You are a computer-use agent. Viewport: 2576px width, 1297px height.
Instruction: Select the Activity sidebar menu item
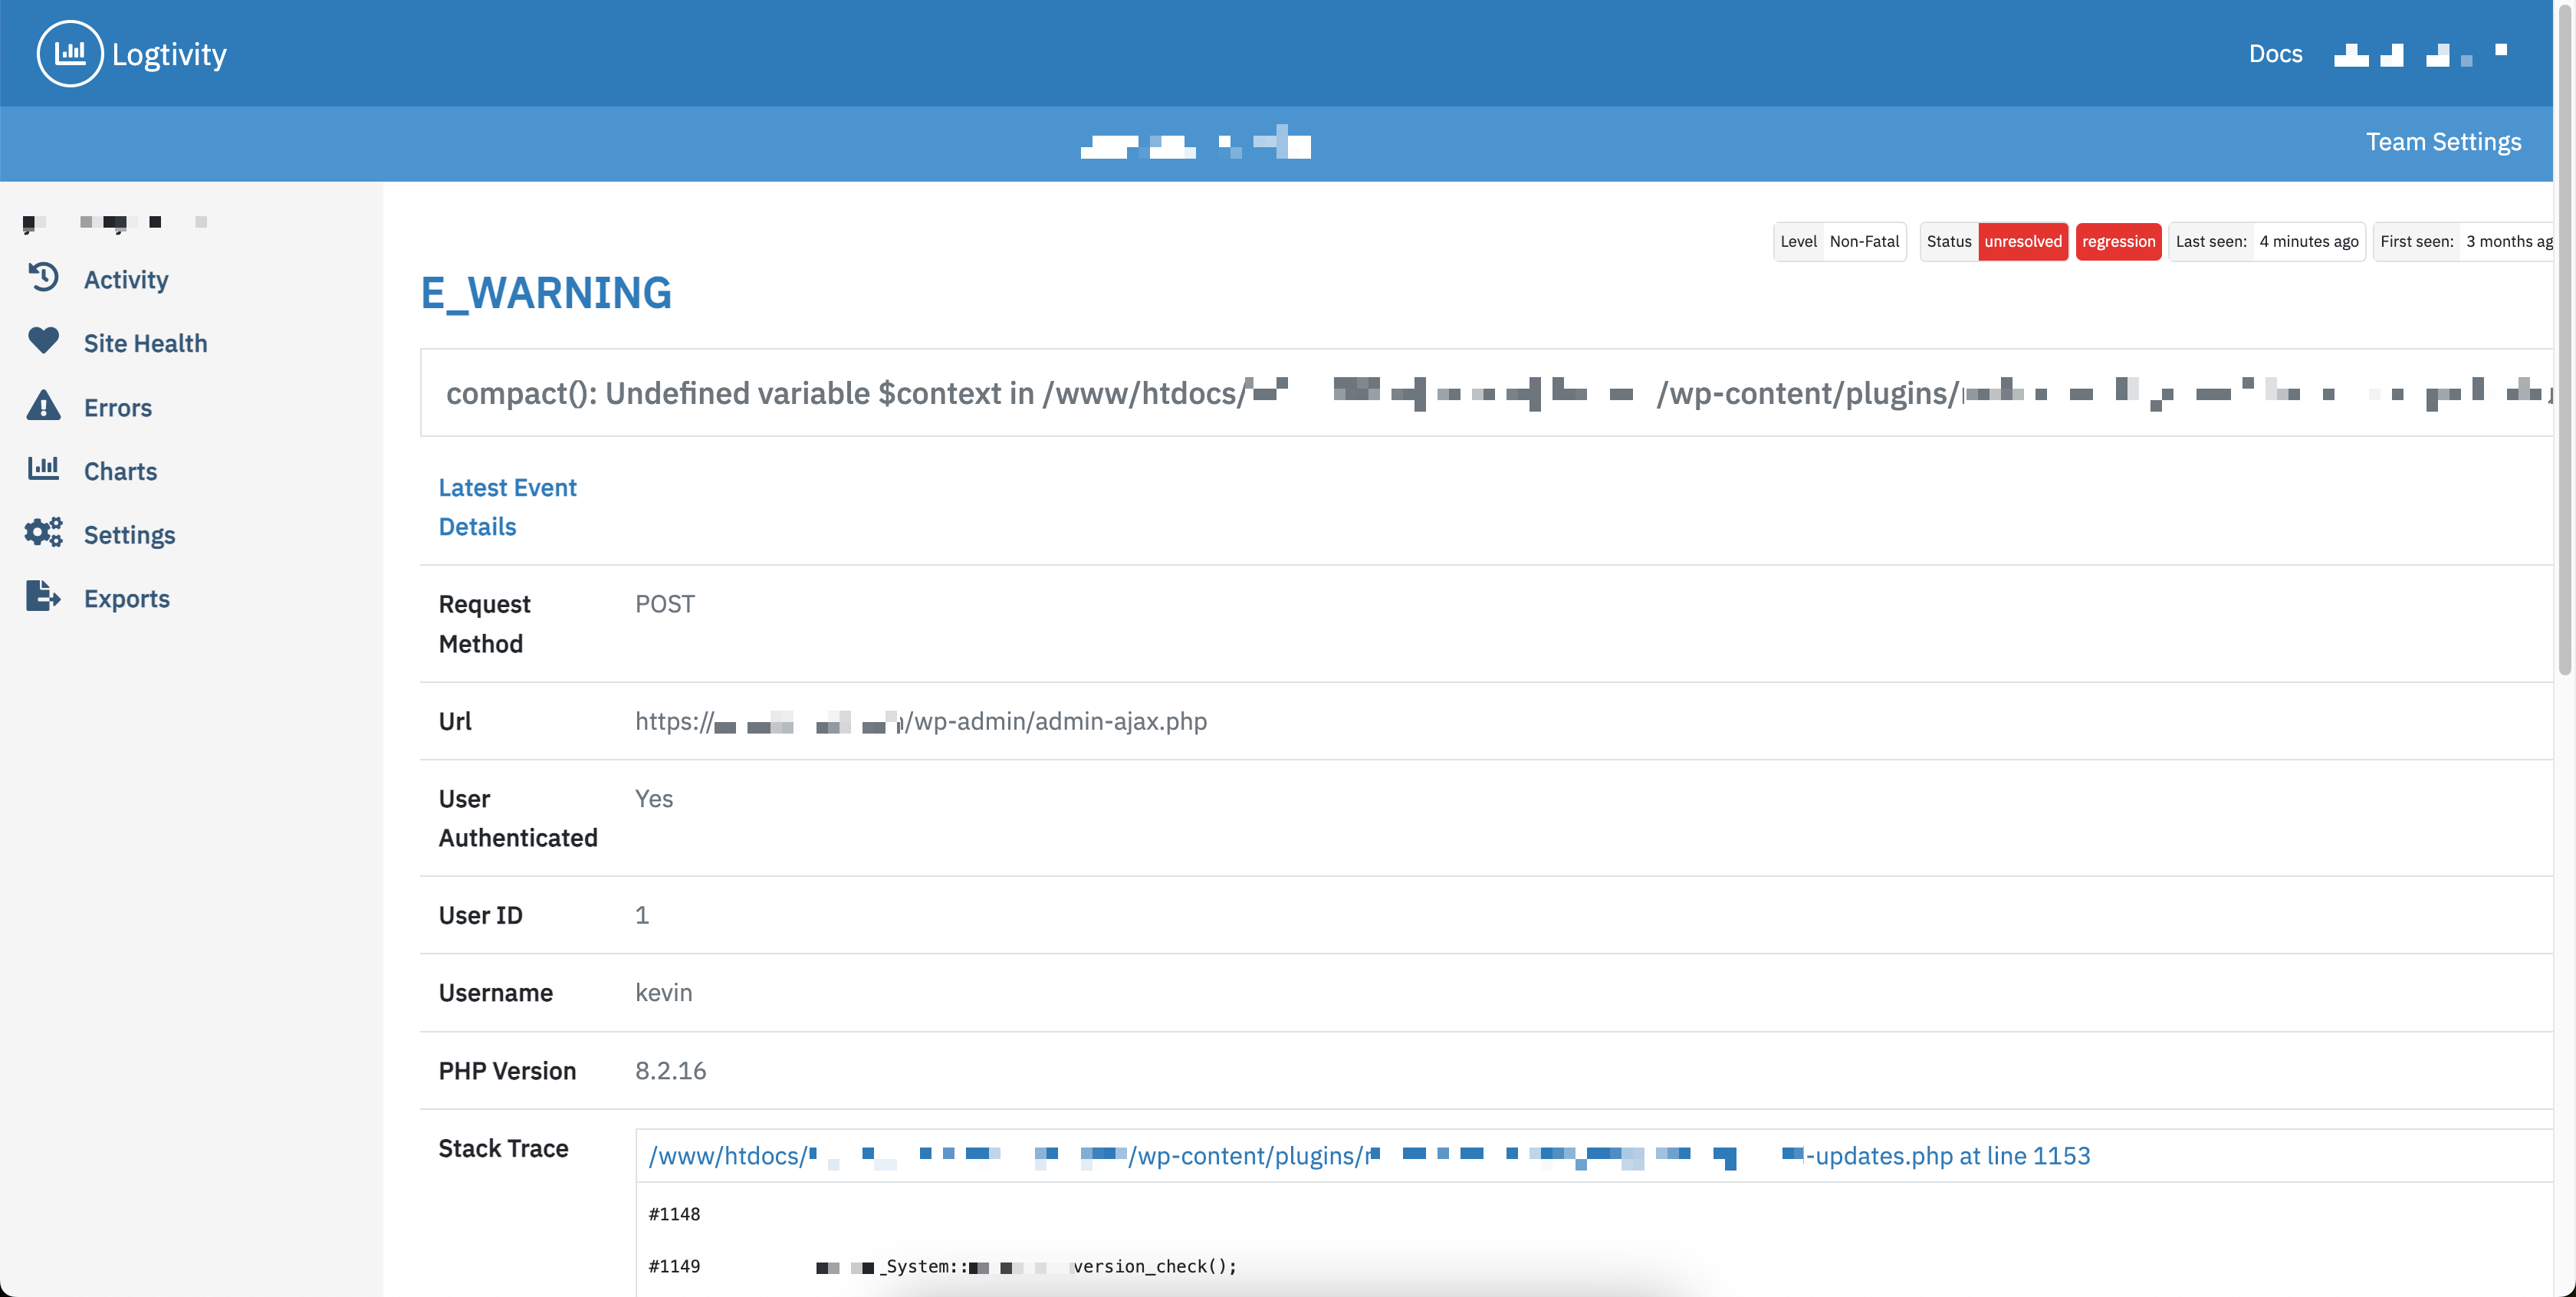point(126,280)
